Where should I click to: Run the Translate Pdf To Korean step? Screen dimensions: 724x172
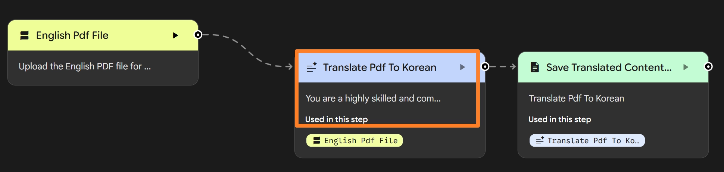tap(463, 67)
